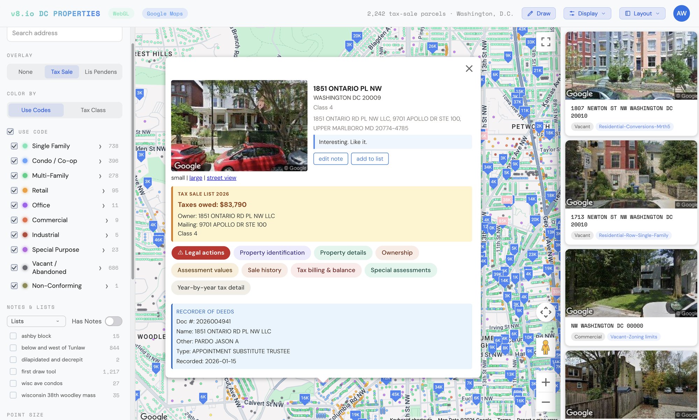The image size is (699, 420).
Task: Click the 16K marker near Calvert St
Action: [x=305, y=398]
